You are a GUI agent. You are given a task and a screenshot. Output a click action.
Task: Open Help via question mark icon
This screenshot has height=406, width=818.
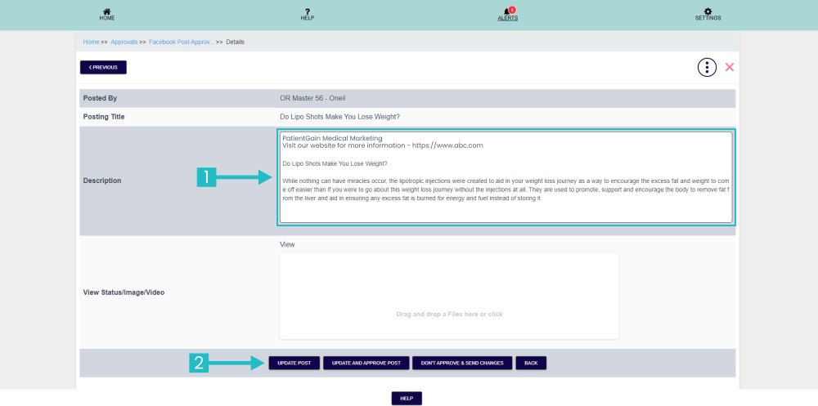(x=308, y=11)
